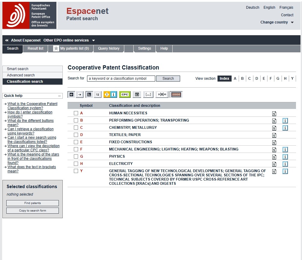Image resolution: width=302 pixels, height=260 pixels.
Task: Open the S icon for Physics
Action: click(274, 157)
